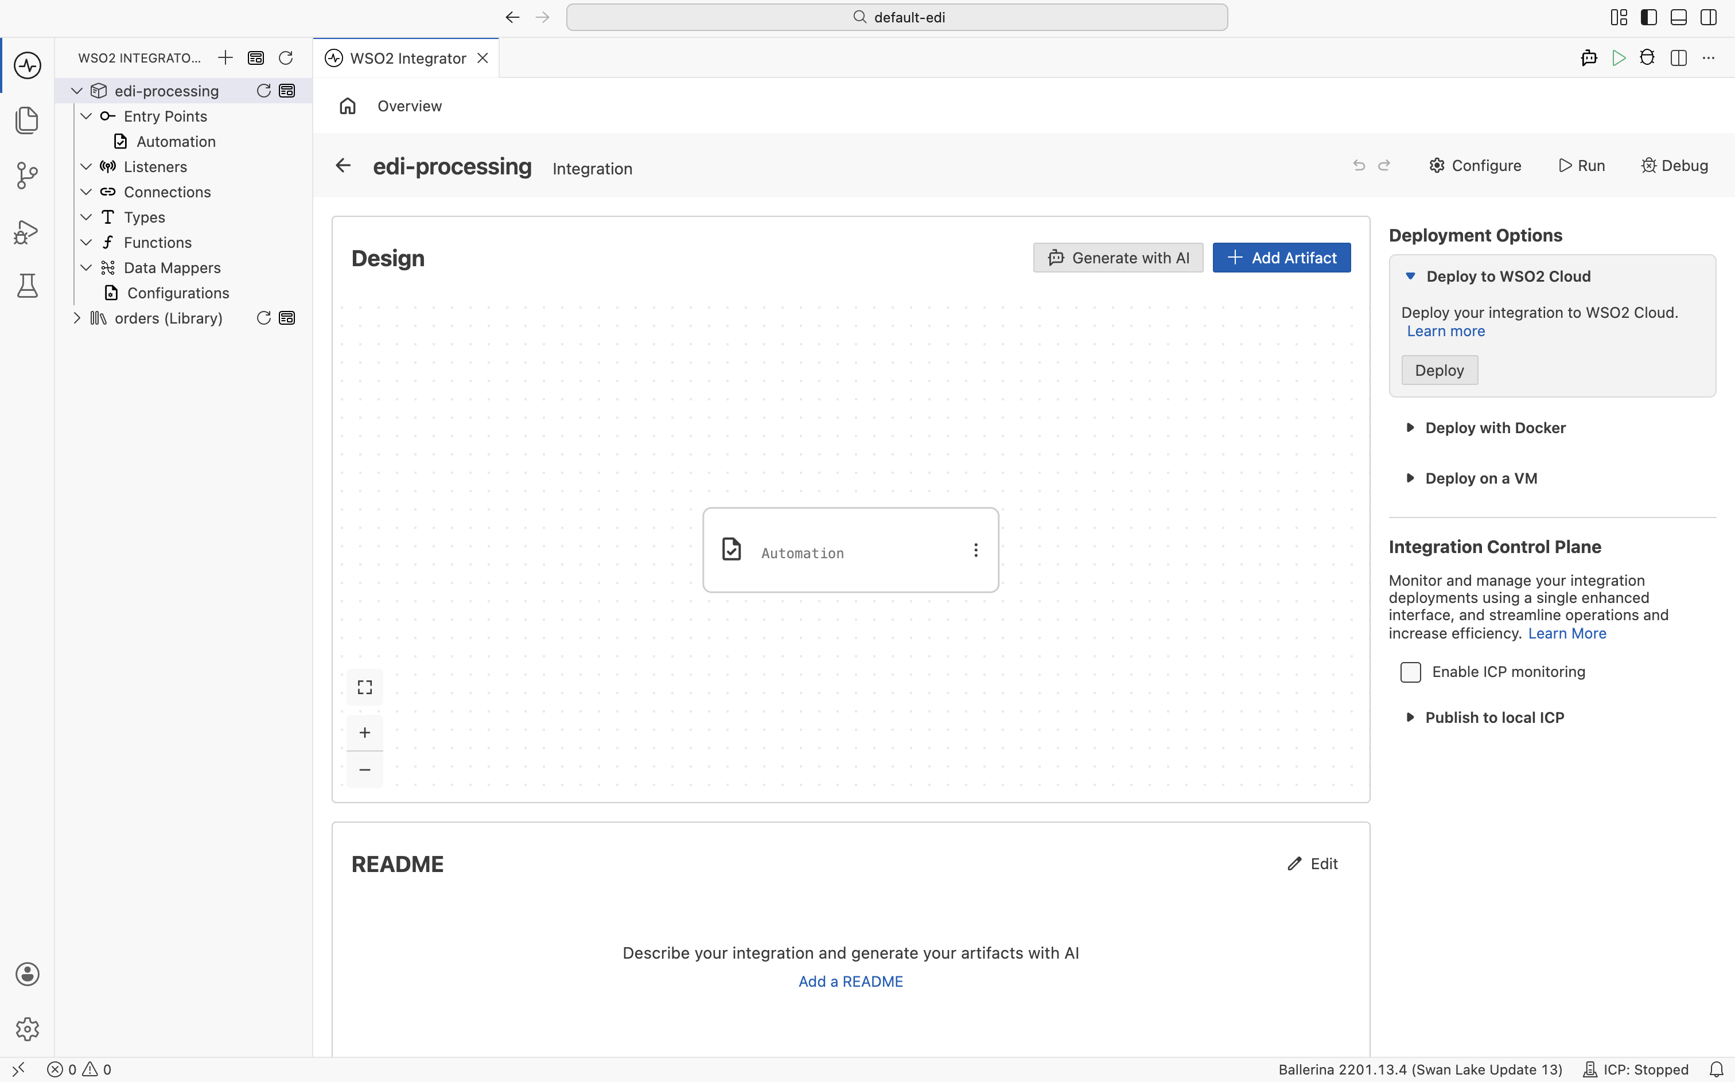
Task: Click Add a README link
Action: click(x=851, y=981)
